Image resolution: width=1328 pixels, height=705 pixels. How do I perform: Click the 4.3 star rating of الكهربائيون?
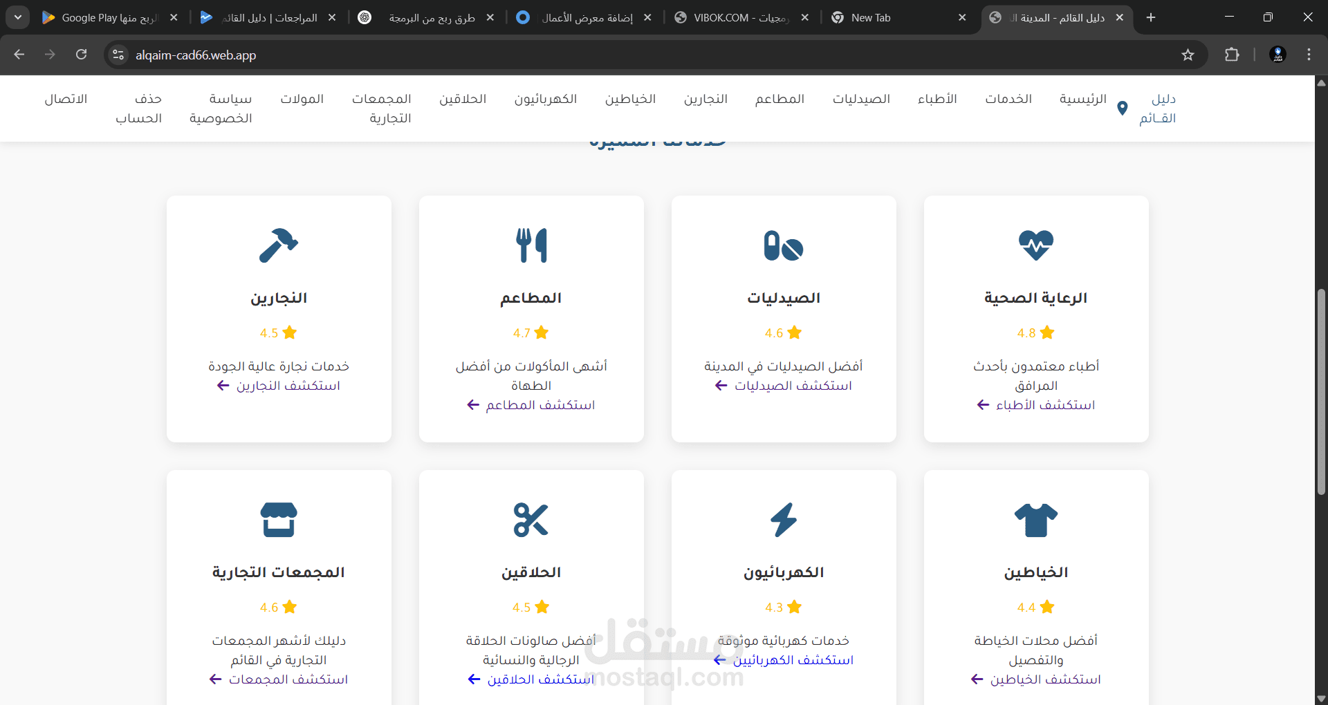(x=783, y=607)
